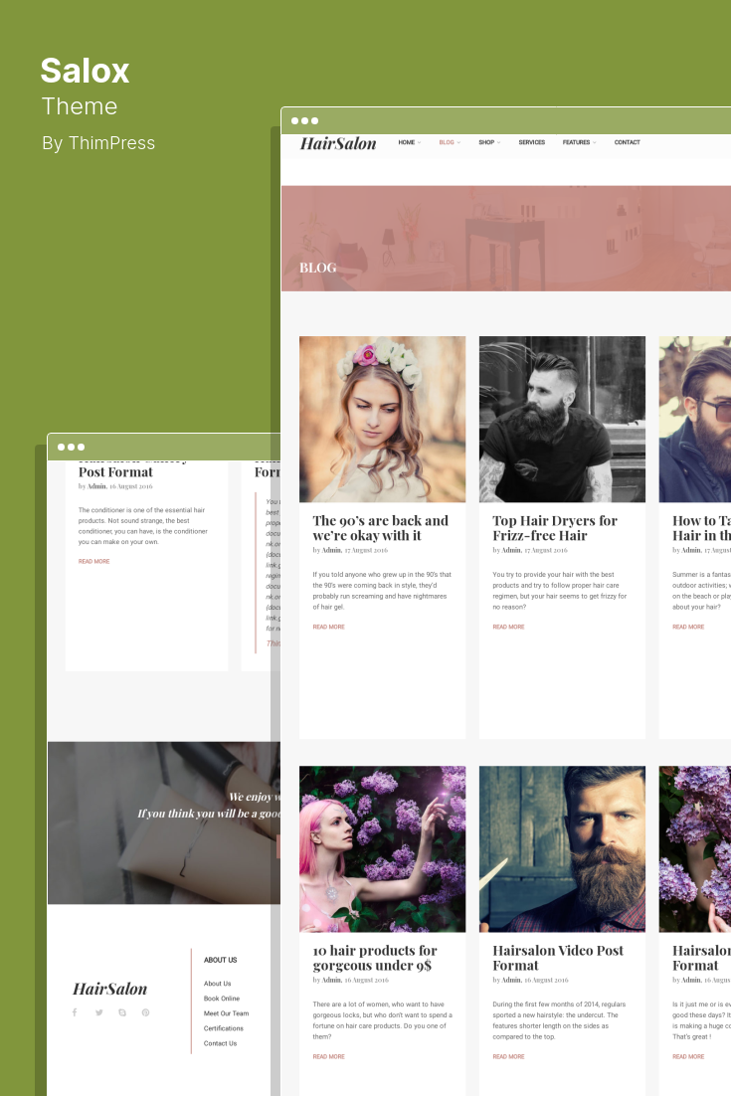Viewport: 731px width, 1096px height.
Task: Open the SHOP menu item
Action: [x=486, y=142]
